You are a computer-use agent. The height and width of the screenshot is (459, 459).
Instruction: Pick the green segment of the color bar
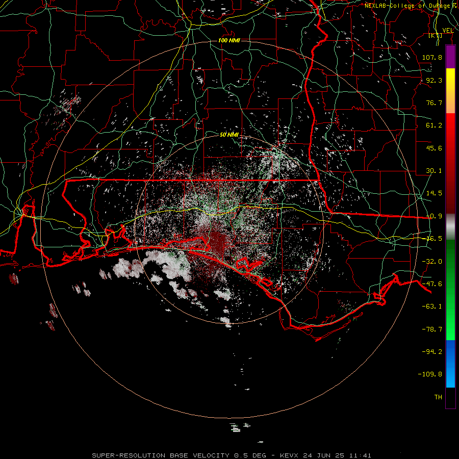click(x=450, y=290)
